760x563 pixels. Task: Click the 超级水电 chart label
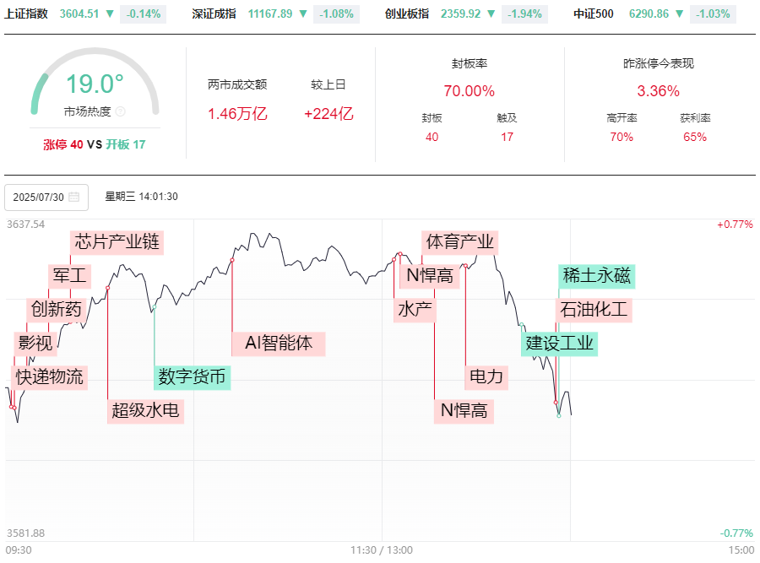tap(147, 411)
